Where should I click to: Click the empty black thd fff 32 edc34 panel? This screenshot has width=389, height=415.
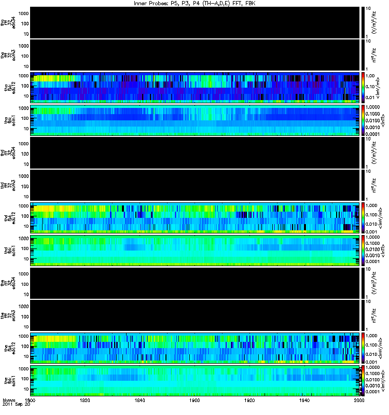(195, 153)
